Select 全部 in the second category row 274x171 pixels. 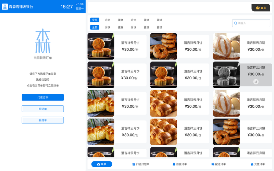[x=95, y=27]
